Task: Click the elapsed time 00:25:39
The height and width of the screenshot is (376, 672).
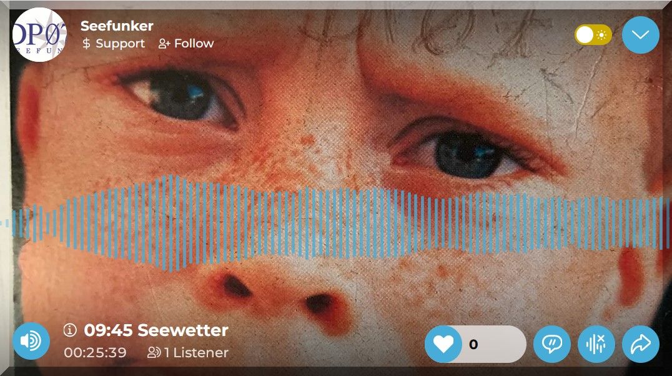Action: [x=95, y=352]
